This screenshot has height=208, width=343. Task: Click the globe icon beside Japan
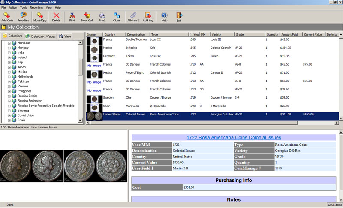coord(14,67)
